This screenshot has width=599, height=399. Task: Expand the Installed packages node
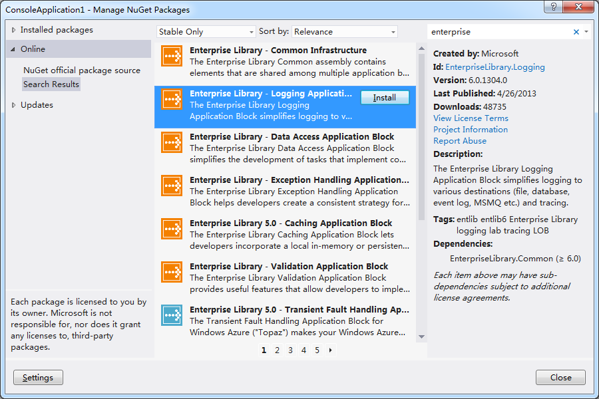[13, 30]
